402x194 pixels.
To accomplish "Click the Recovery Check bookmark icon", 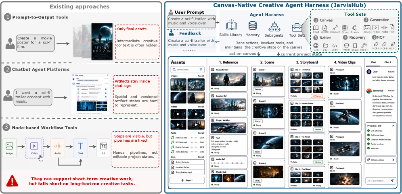I will 355,45.
